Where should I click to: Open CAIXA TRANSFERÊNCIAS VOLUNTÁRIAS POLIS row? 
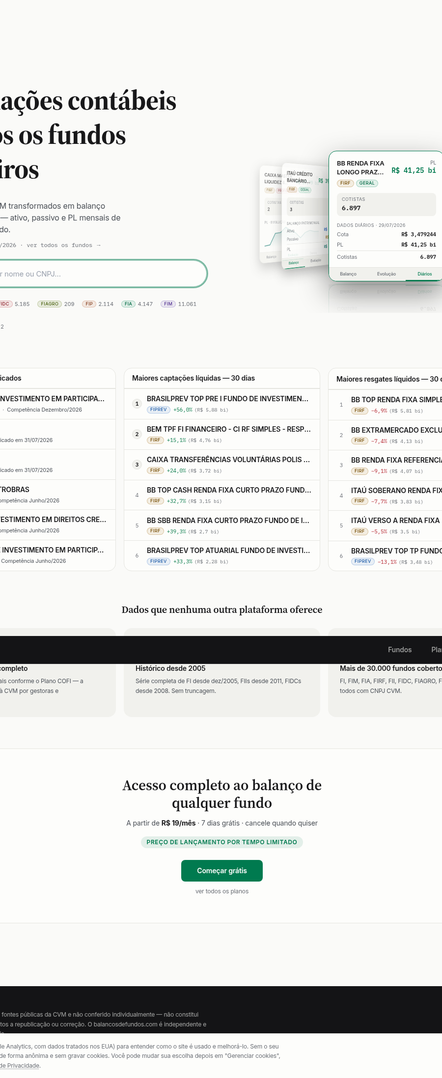tap(222, 465)
